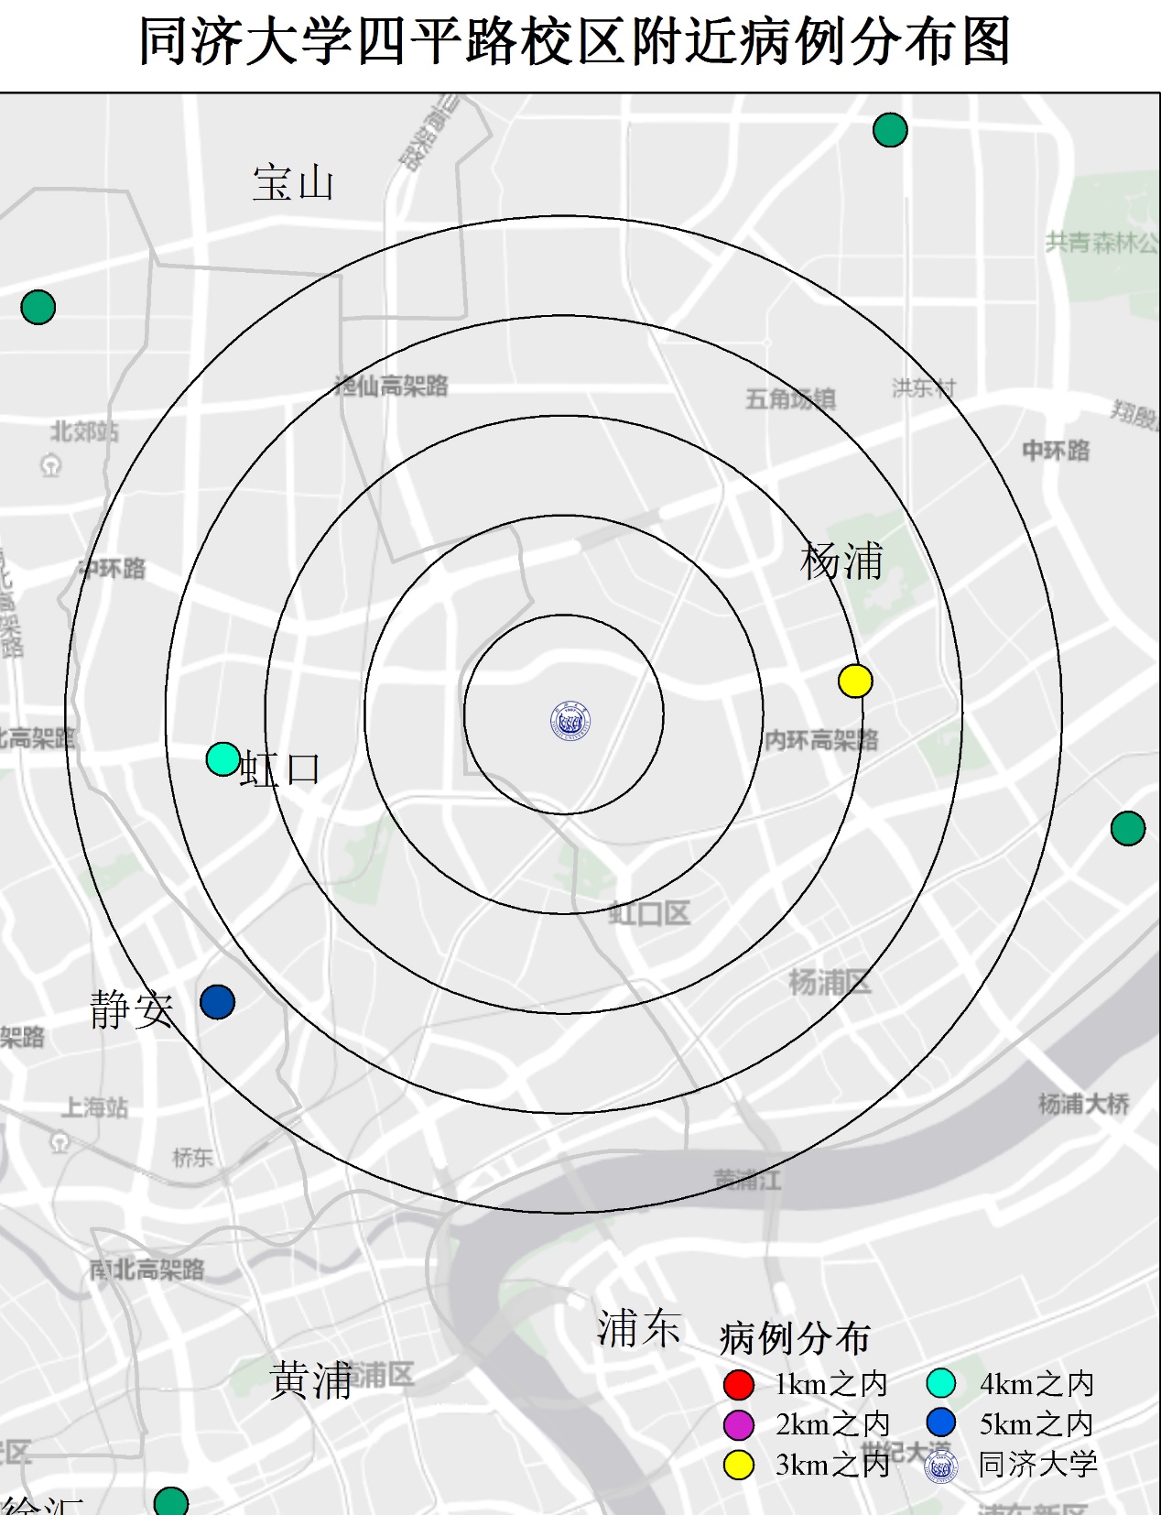Viewport: 1161px width, 1515px height.
Task: Pick the cyan 4km之内 legend swatch
Action: [x=941, y=1383]
